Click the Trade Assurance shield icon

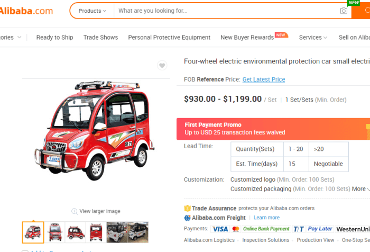(187, 208)
